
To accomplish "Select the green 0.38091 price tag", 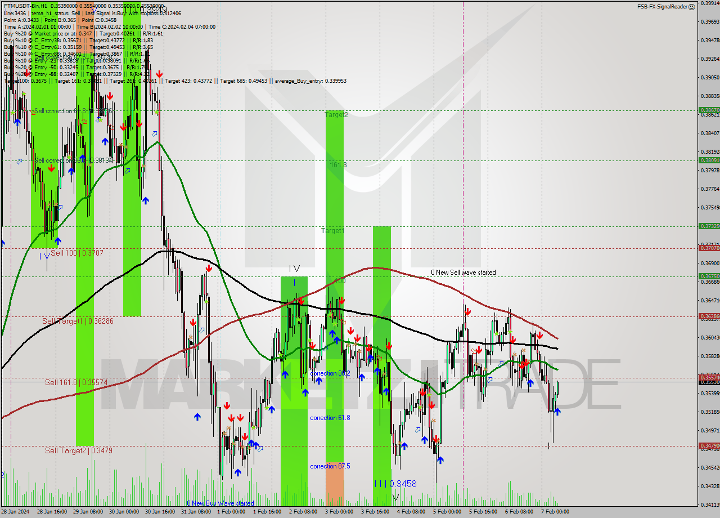I will (x=709, y=160).
